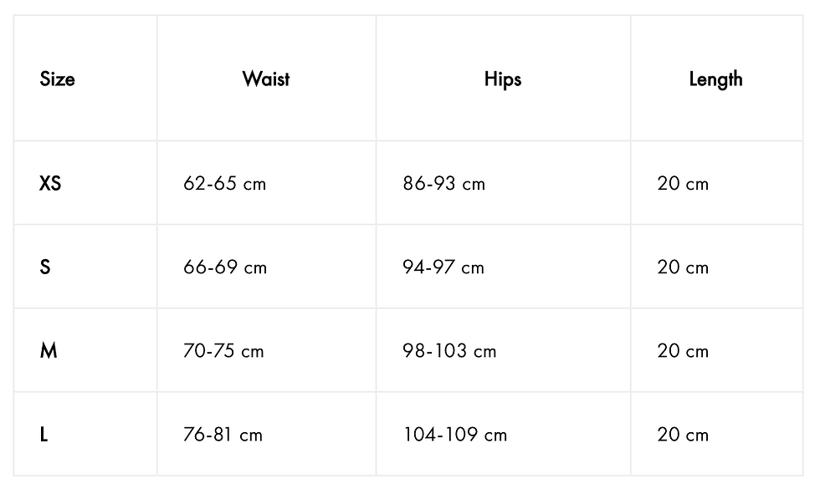Select the S row 20 cm length
Screen dimensions: 820x494
[x=683, y=267]
